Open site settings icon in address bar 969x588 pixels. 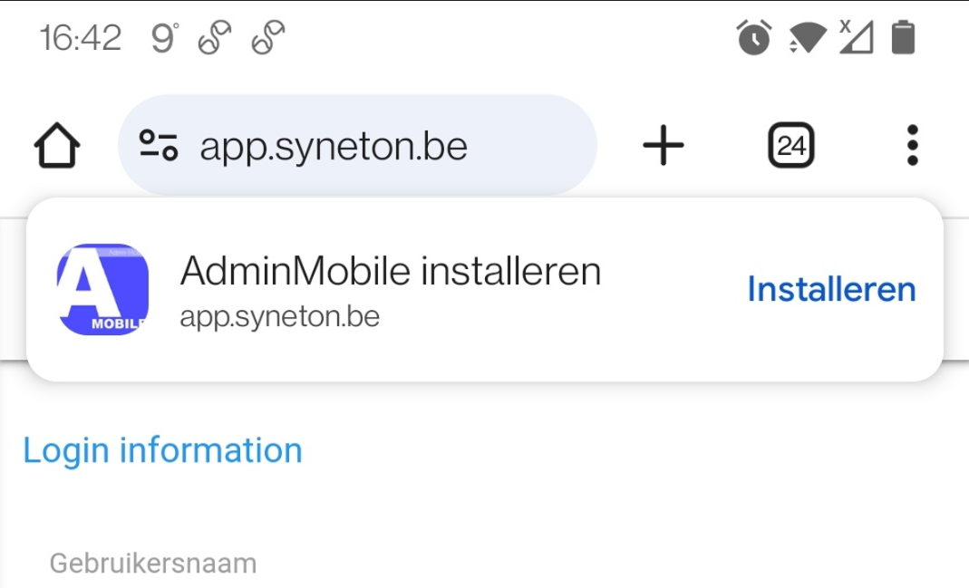point(159,146)
